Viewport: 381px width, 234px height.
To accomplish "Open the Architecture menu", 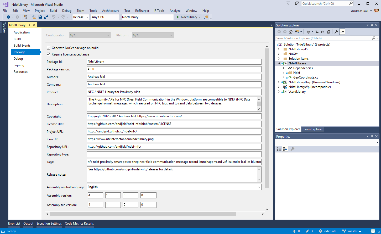I will [x=111, y=11].
